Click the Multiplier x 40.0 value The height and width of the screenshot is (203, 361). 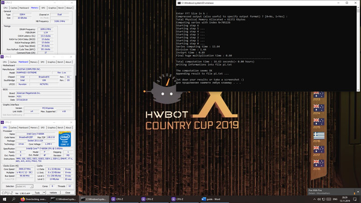coord(25,172)
